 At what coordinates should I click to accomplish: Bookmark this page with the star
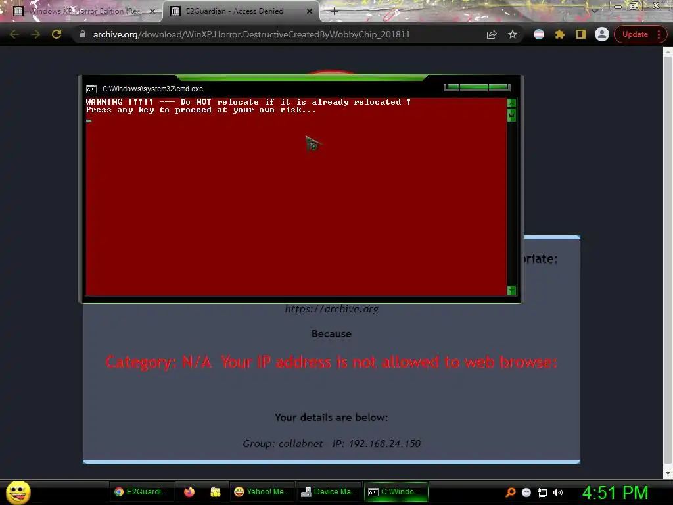(513, 34)
